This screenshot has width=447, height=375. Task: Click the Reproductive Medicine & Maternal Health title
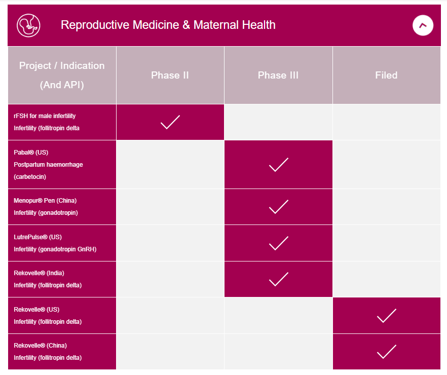pyautogui.click(x=168, y=25)
